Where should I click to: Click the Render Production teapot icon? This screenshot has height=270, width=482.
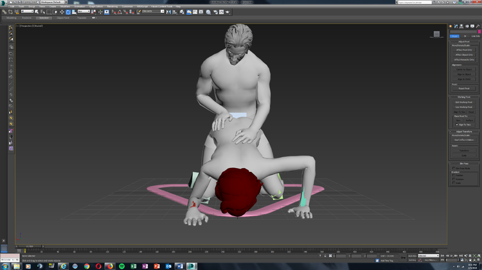(228, 12)
